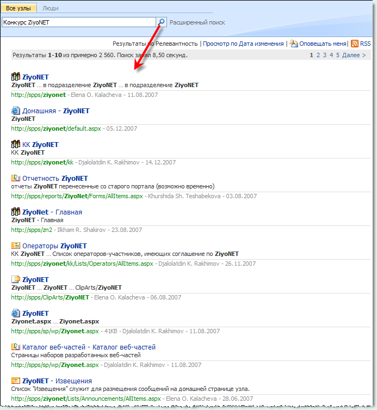Click URL http://spps/zn2
This screenshot has width=377, height=410.
coord(32,230)
